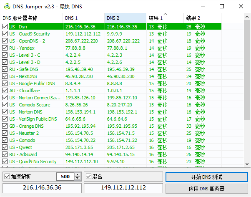Image resolution: width=251 pixels, height=197 pixels.
Task: Maximize the DNS Jumper window
Action: tap(222, 6)
